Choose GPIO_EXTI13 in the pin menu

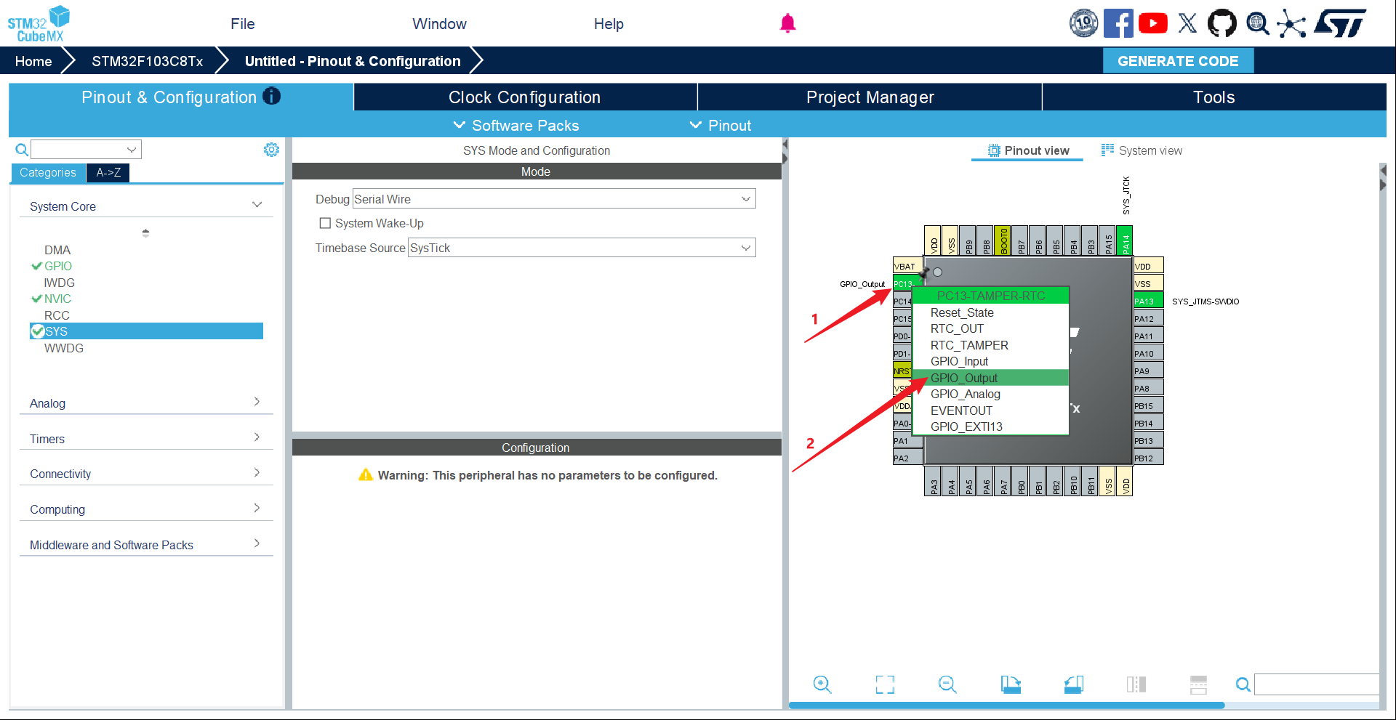click(990, 426)
